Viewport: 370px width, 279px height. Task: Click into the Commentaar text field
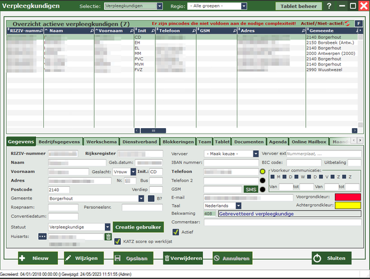coord(284,222)
